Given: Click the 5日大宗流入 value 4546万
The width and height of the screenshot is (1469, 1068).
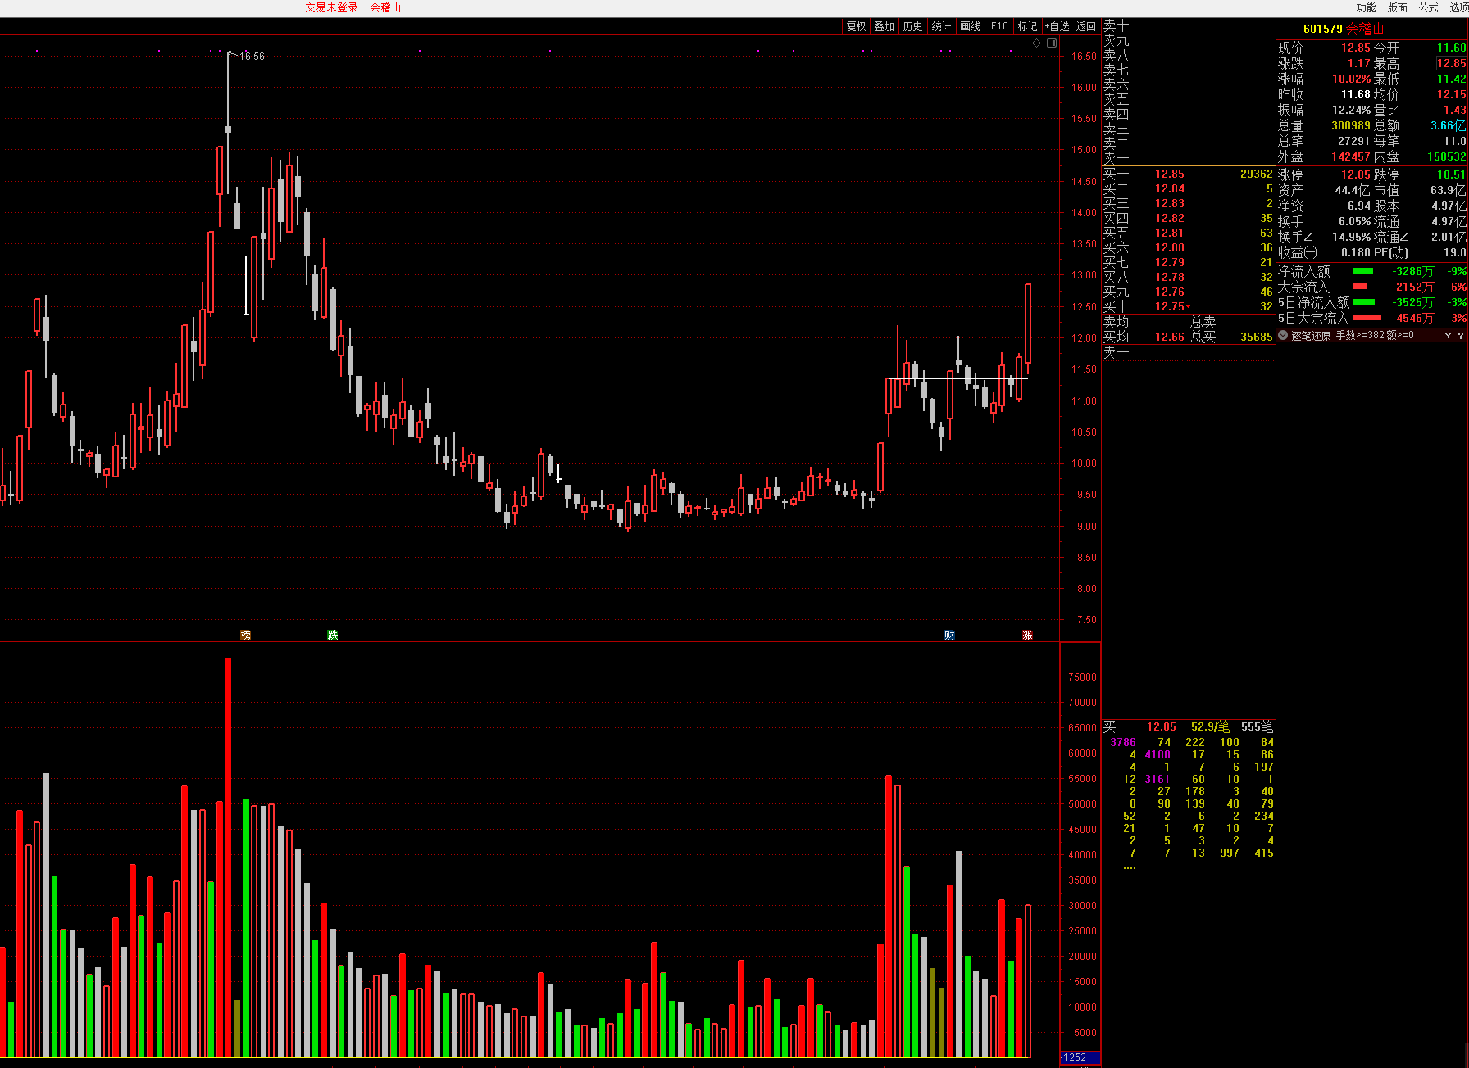Looking at the screenshot, I should click(1415, 318).
